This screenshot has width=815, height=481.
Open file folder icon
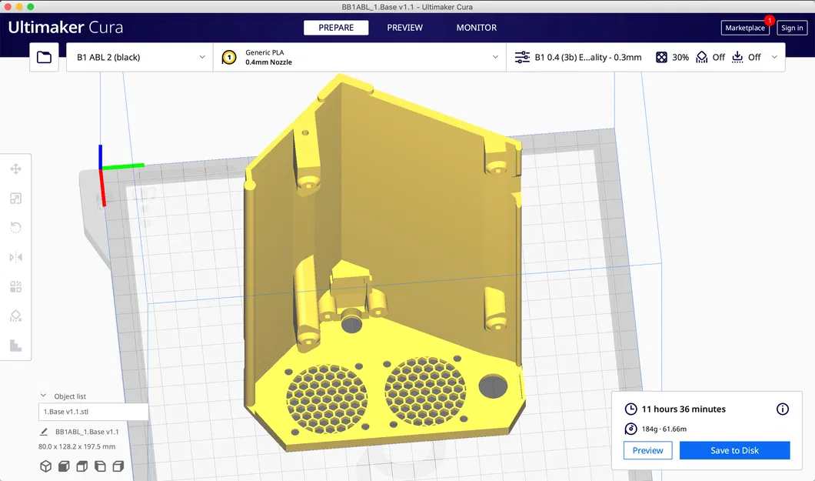pos(44,57)
